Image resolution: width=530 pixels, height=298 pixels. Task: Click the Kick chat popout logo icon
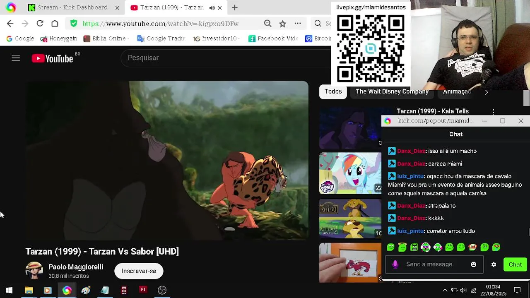point(388,121)
